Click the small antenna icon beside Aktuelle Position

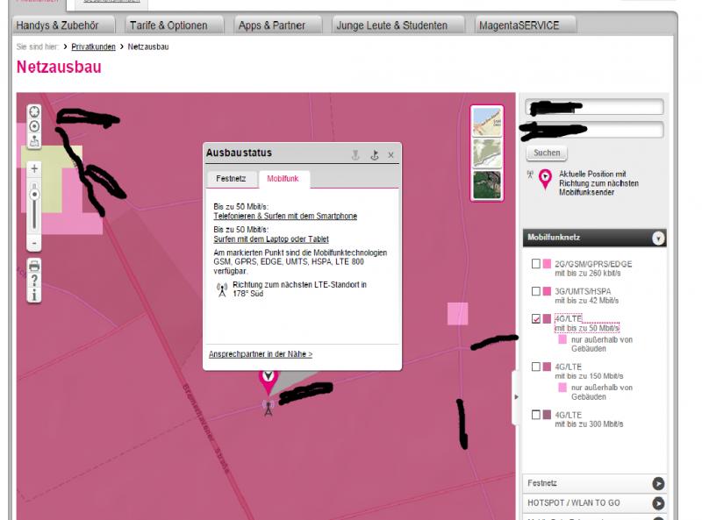click(x=530, y=175)
